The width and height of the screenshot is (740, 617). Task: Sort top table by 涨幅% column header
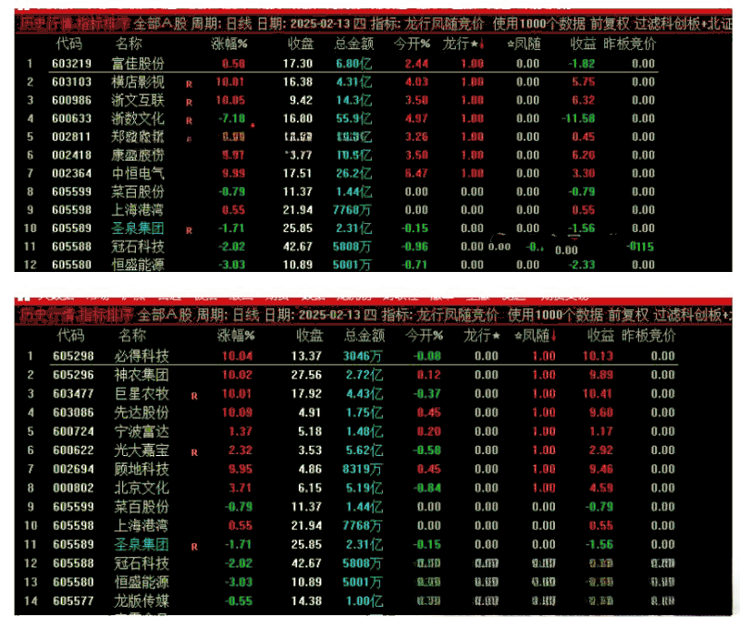(231, 43)
